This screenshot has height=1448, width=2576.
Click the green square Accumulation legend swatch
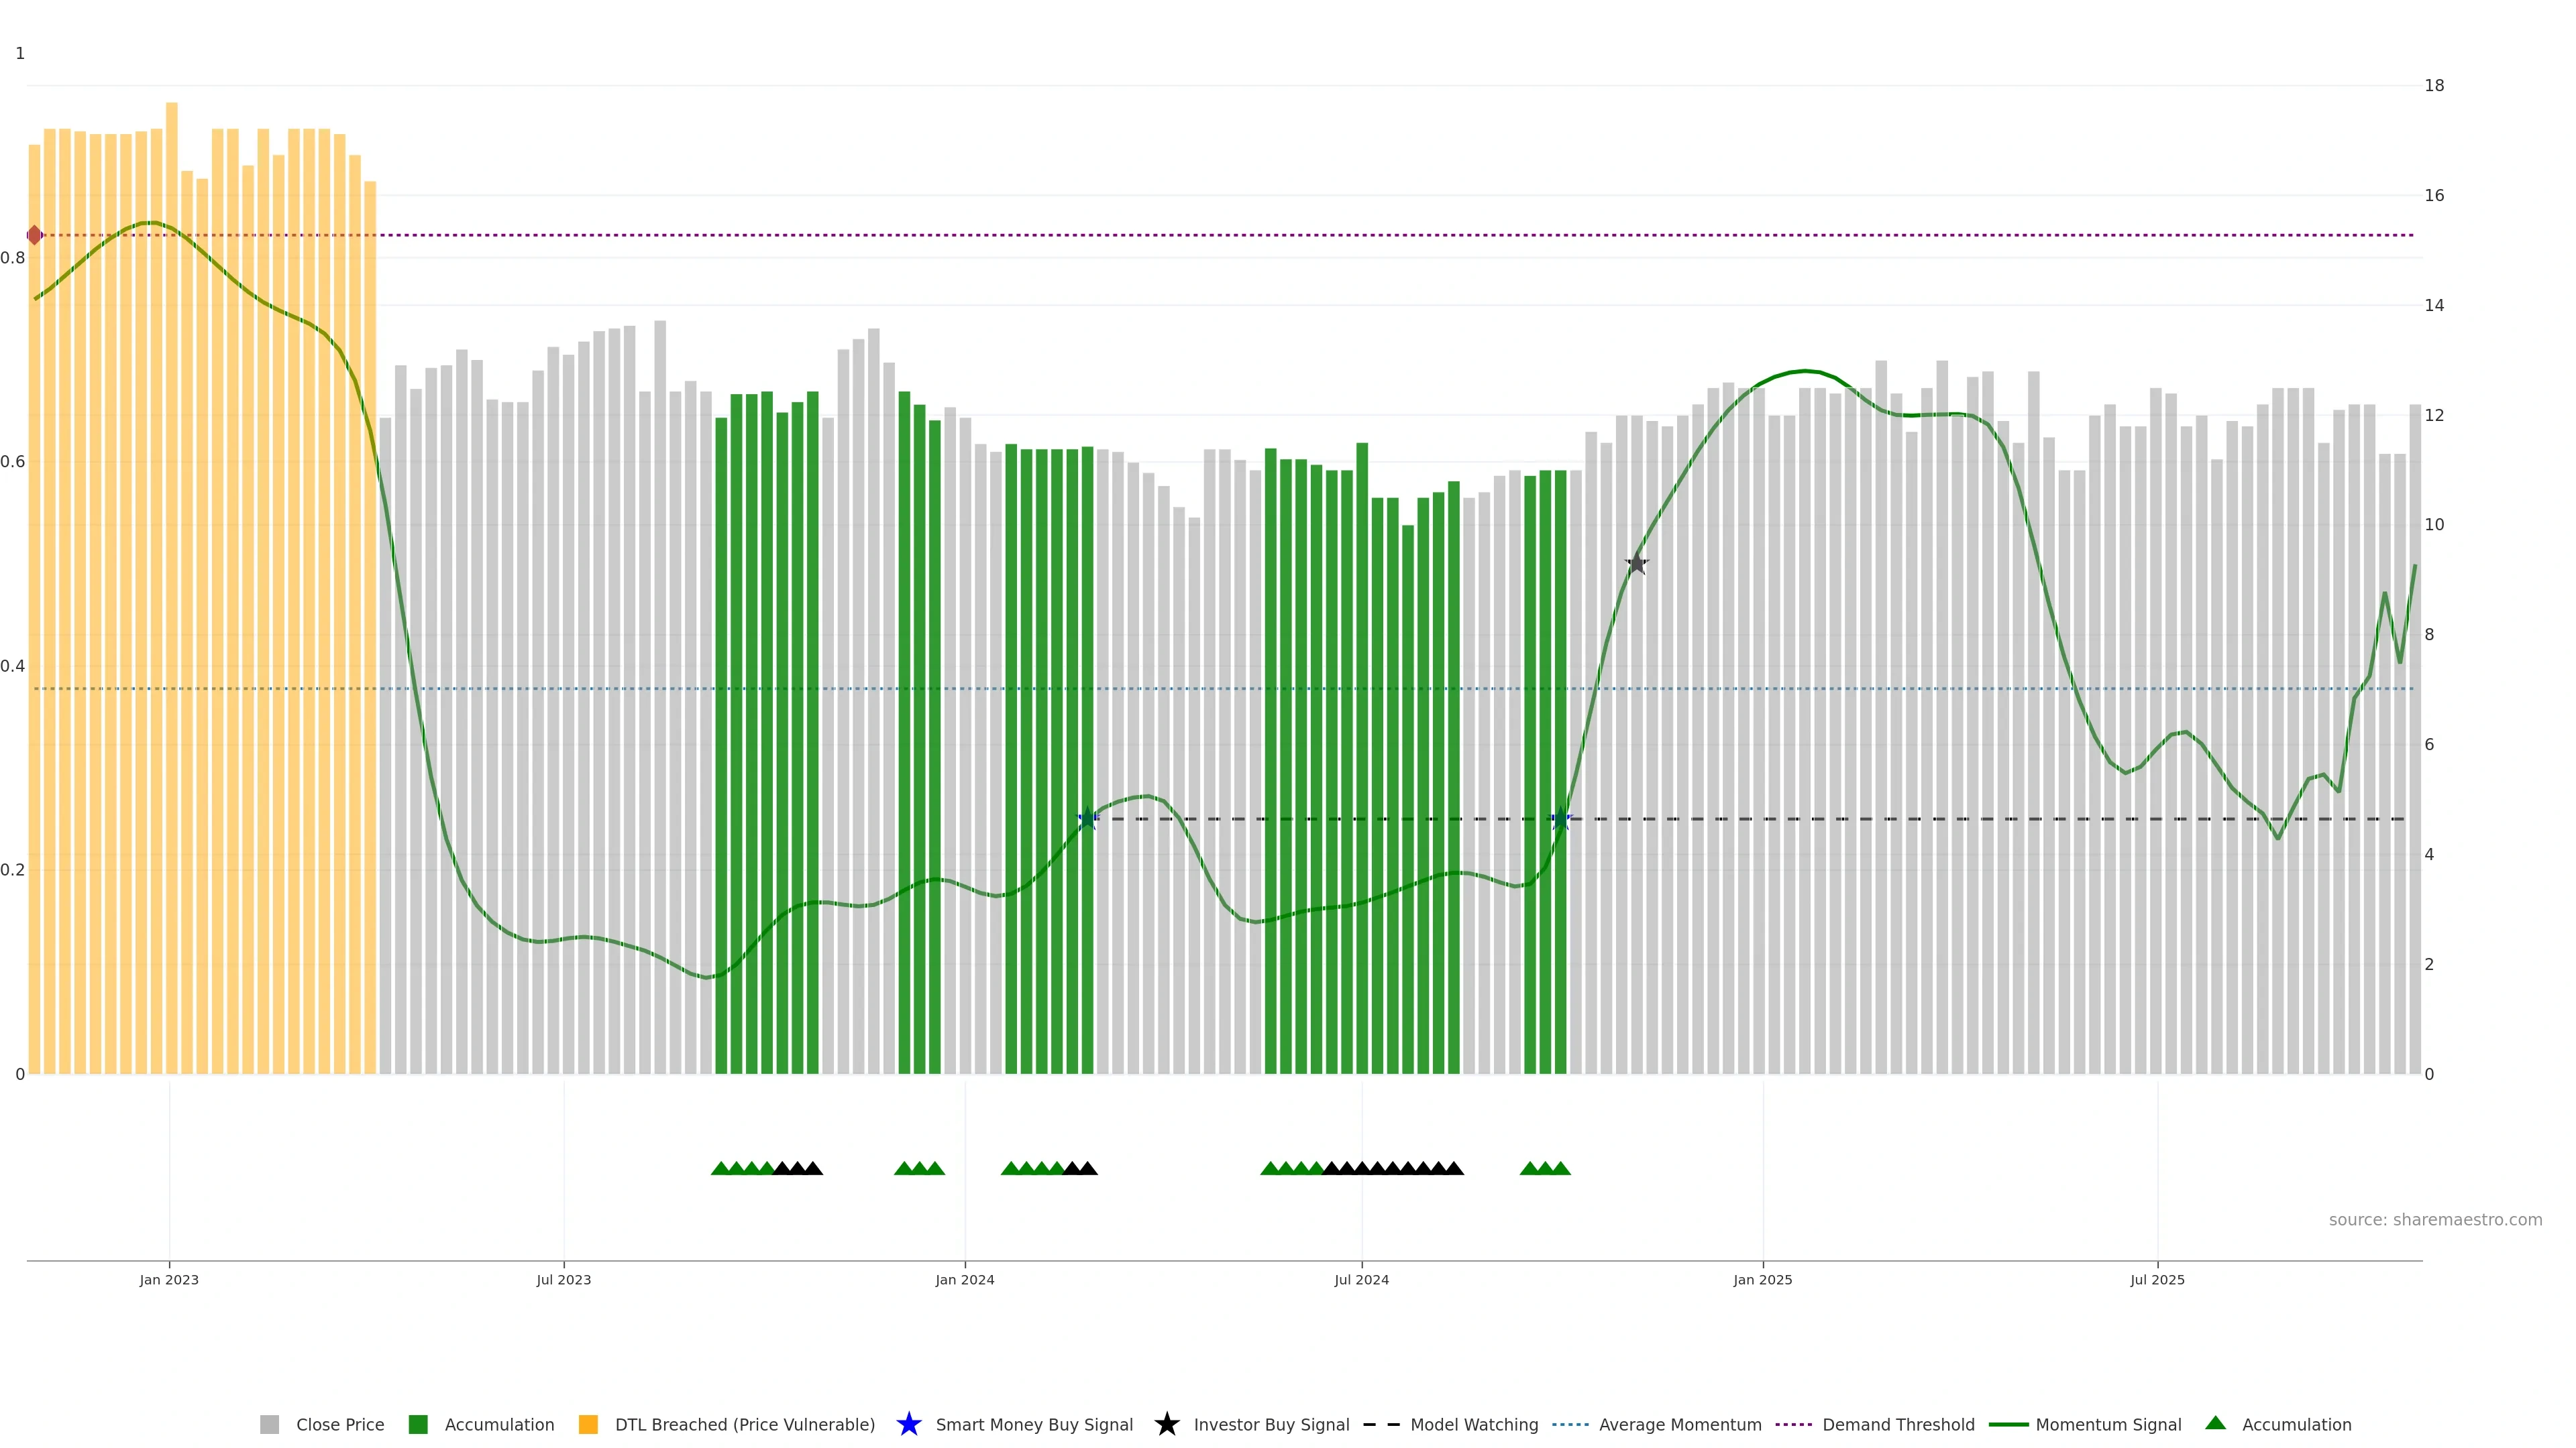coord(418,1424)
